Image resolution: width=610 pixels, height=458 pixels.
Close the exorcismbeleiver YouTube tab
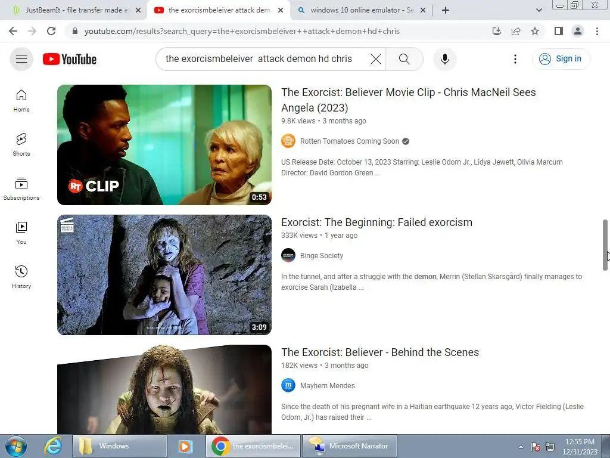281,10
